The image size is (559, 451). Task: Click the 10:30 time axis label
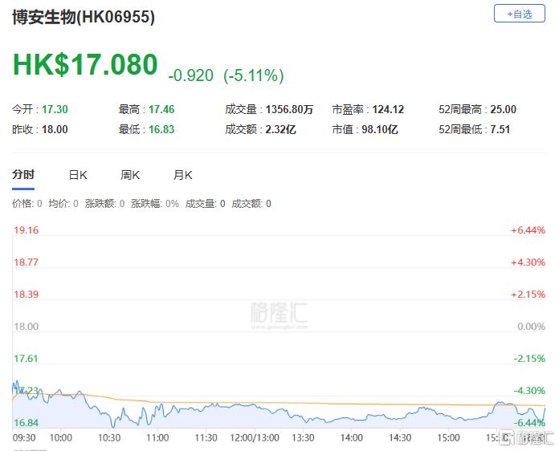tap(109, 437)
